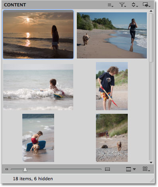The width and height of the screenshot is (158, 187).
Task: Click the scrollbar down arrow
Action: 151,162
